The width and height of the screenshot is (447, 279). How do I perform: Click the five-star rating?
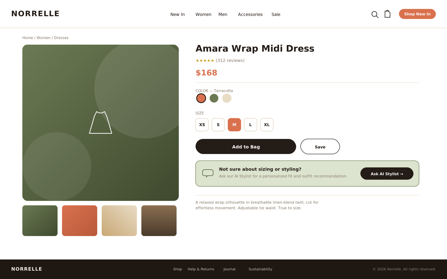click(205, 61)
